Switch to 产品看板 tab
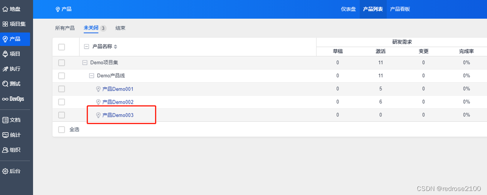Image resolution: width=487 pixels, height=195 pixels. (x=400, y=9)
